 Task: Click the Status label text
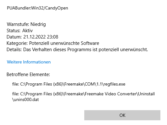14,31
